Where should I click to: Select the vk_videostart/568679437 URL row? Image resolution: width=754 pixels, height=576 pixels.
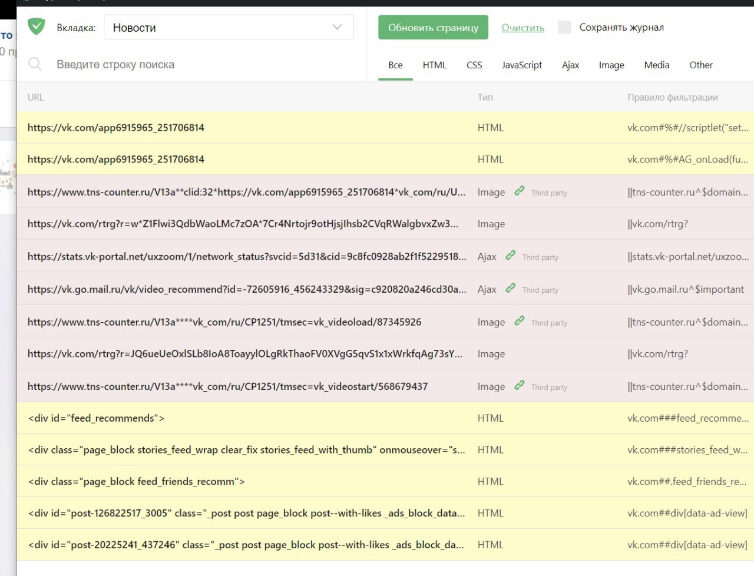(x=385, y=386)
